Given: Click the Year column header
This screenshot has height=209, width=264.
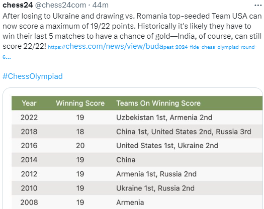Looking at the screenshot, I should click(29, 103).
